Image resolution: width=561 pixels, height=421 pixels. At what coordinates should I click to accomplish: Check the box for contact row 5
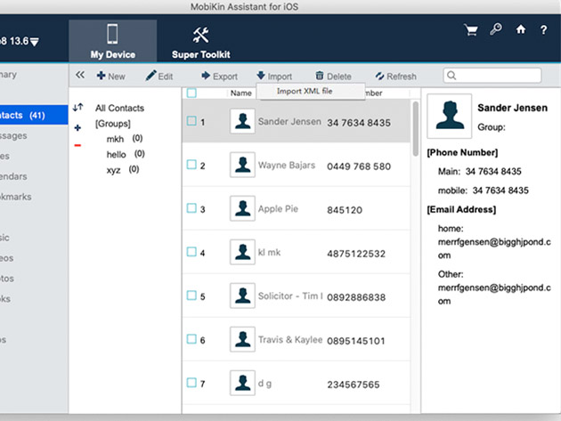pos(191,296)
